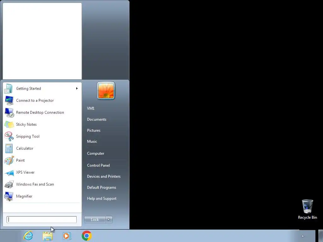Start the Windows Fax and Scan icon
This screenshot has width=323, height=242.
point(9,184)
